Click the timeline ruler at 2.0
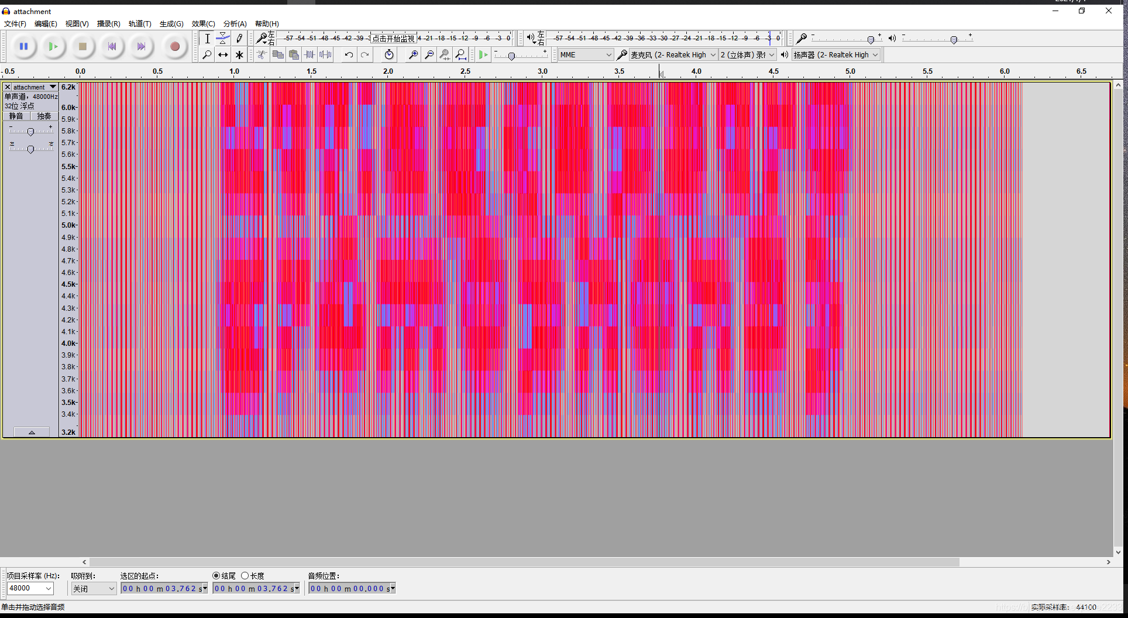Viewport: 1128px width, 618px height. [388, 71]
